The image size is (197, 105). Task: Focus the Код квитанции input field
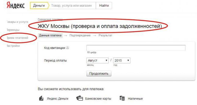point(136,48)
